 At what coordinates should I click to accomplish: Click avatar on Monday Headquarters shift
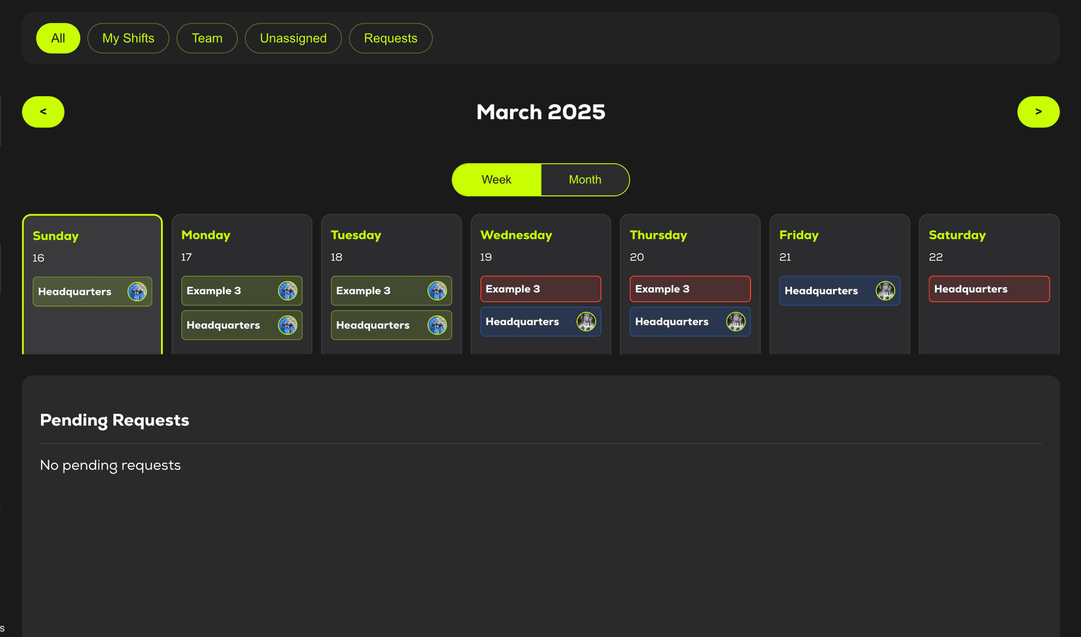coord(287,325)
